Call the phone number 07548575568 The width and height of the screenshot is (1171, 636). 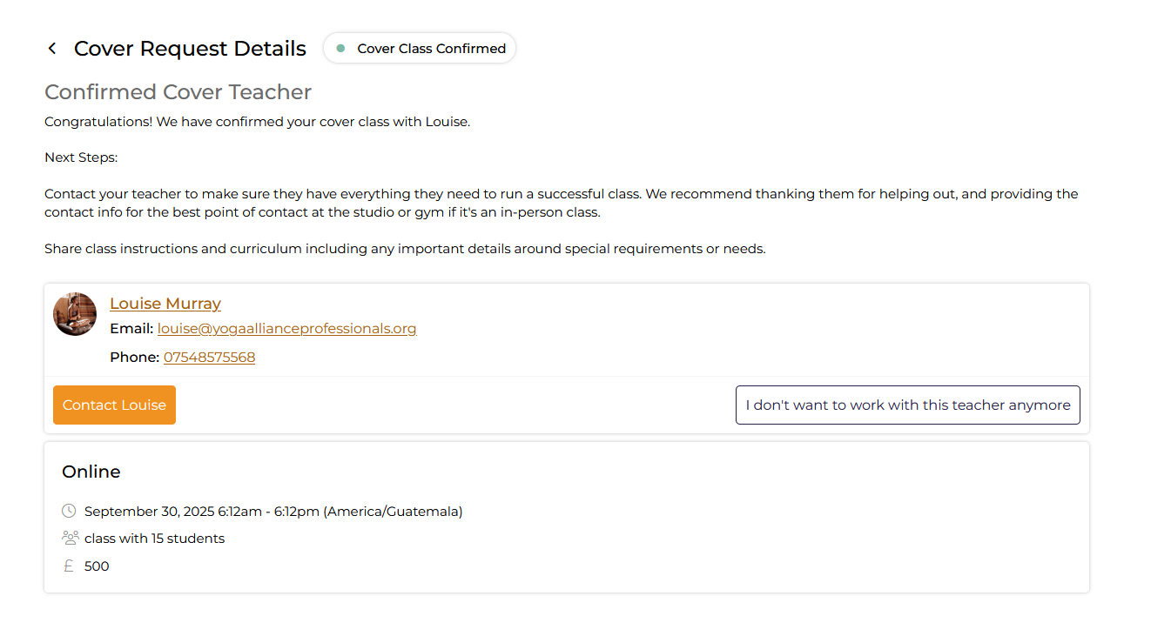click(x=209, y=357)
